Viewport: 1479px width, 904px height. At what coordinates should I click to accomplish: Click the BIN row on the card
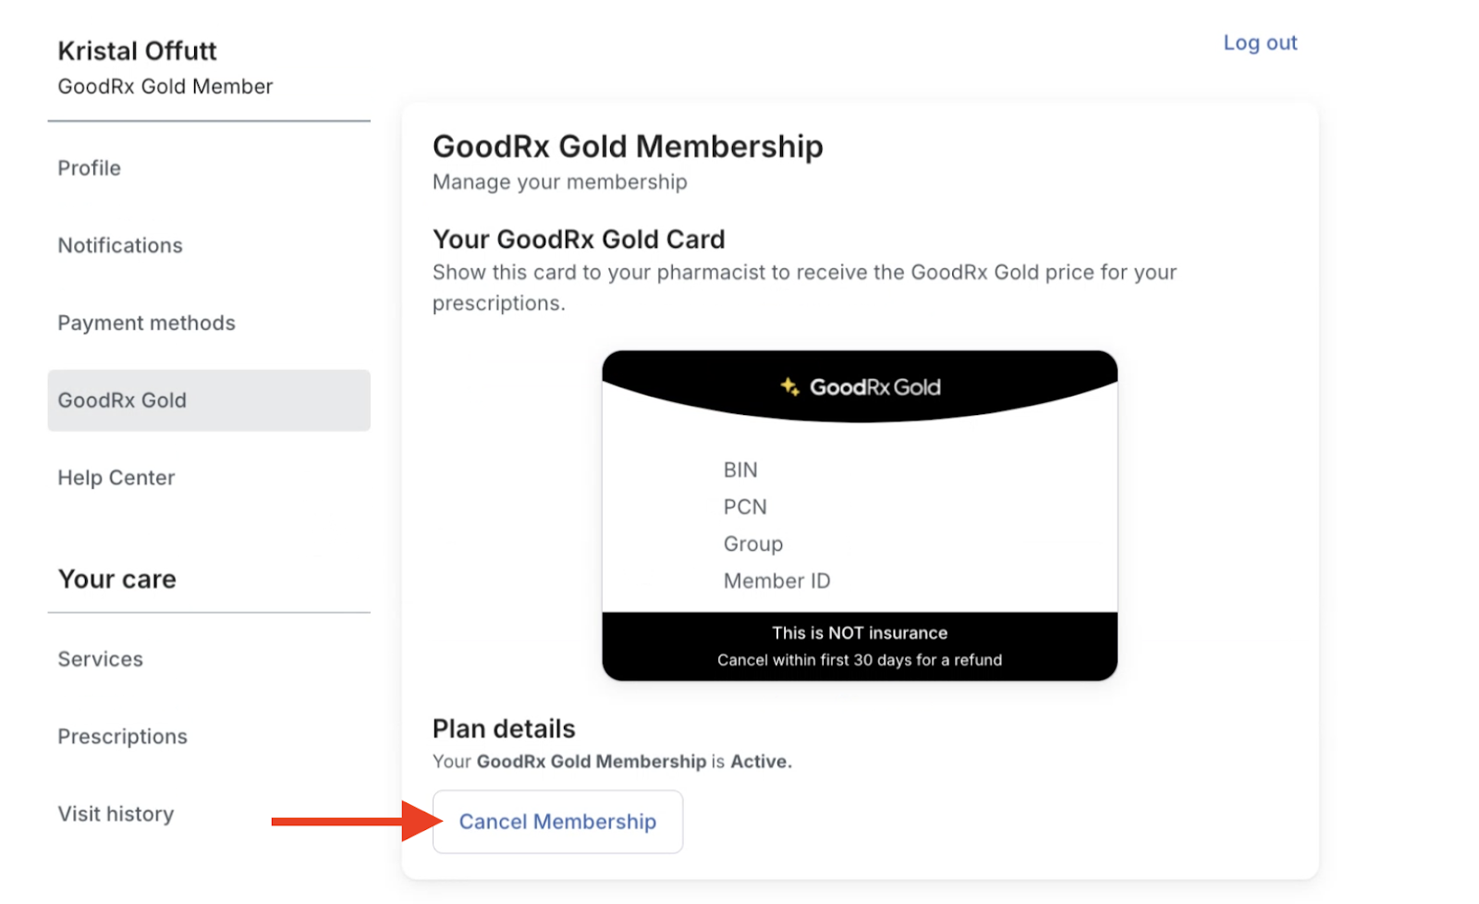(739, 470)
